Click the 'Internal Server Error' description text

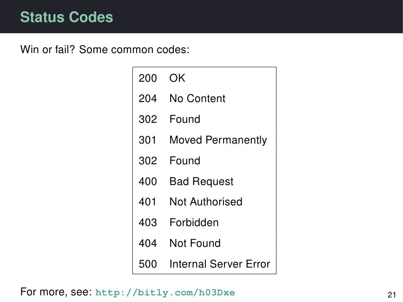click(220, 264)
